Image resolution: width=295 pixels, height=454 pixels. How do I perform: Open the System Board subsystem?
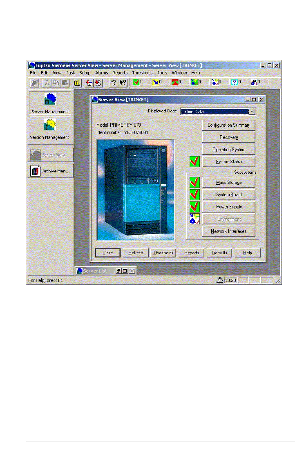[x=229, y=195]
